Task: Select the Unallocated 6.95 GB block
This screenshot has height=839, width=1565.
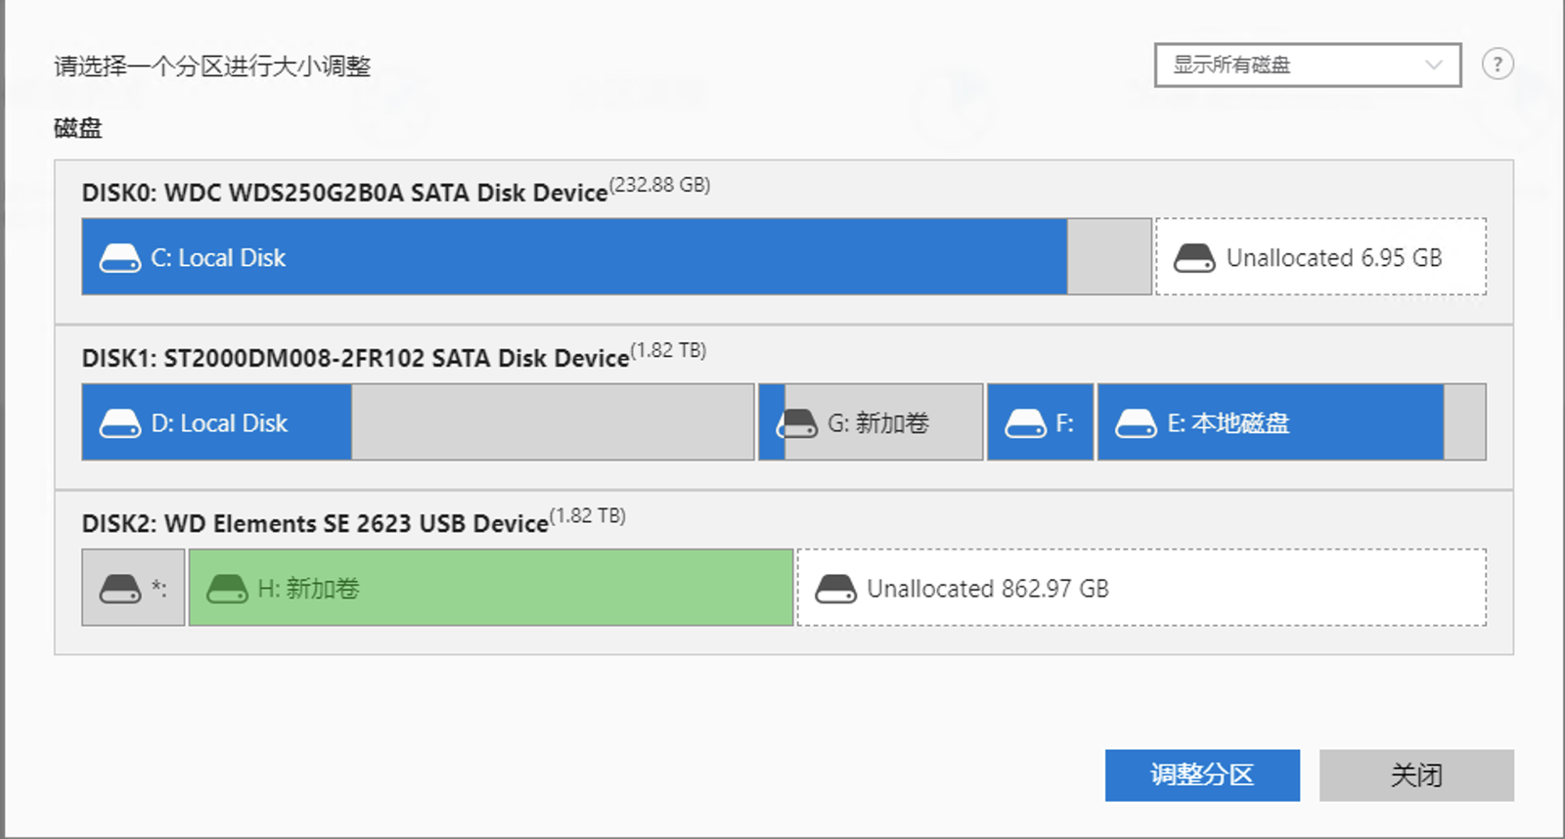Action: pos(1320,256)
